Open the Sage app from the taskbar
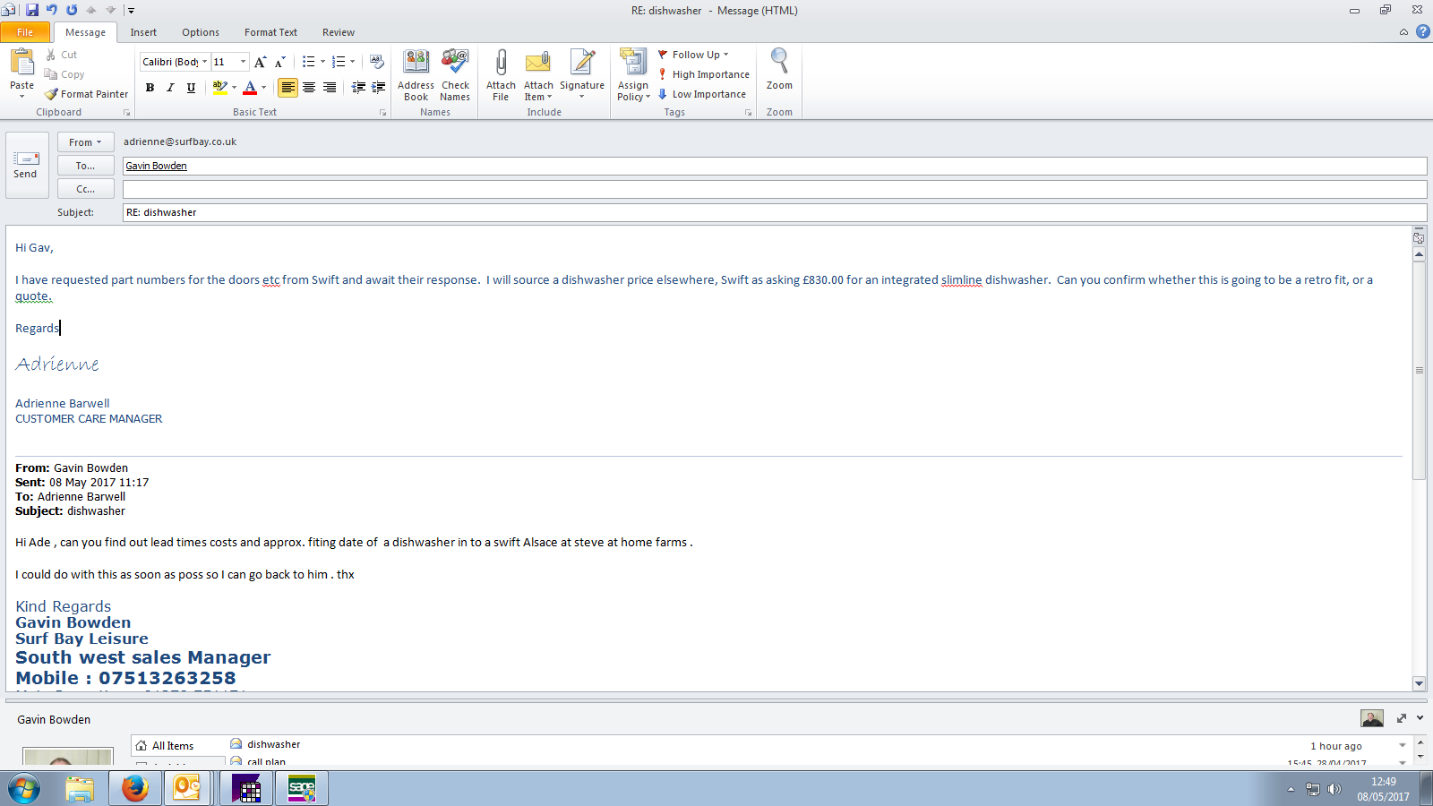Screen dimensions: 1433x806 click(302, 789)
